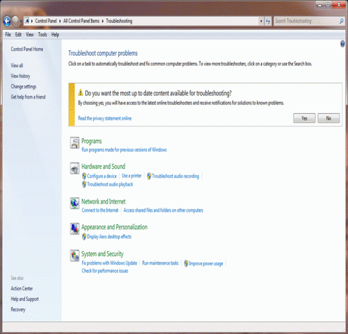348x334 pixels.
Task: Open the Tools menu
Action: click(x=42, y=35)
